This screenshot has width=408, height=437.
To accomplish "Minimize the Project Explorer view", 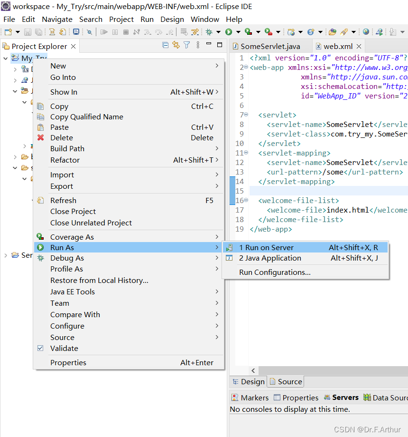I will 209,44.
